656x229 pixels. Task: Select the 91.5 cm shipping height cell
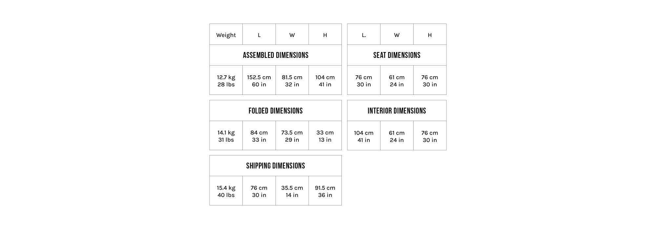pyautogui.click(x=325, y=191)
